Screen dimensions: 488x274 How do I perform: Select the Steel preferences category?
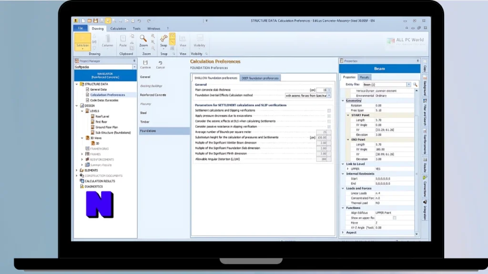(143, 113)
